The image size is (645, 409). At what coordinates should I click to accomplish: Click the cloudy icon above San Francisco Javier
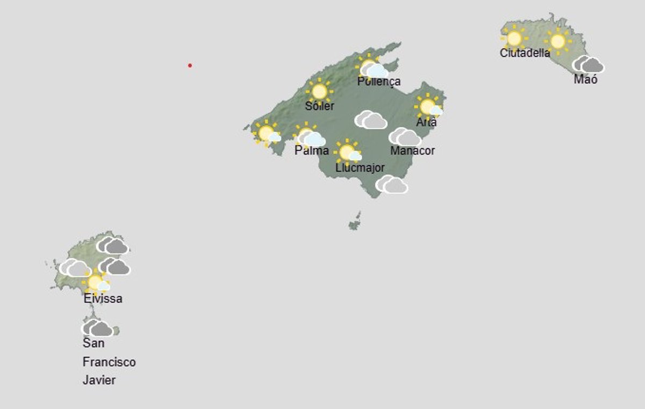coord(97,328)
